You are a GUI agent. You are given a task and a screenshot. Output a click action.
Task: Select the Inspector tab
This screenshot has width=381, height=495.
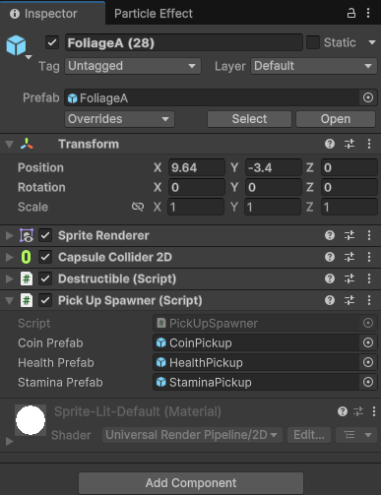coord(52,14)
